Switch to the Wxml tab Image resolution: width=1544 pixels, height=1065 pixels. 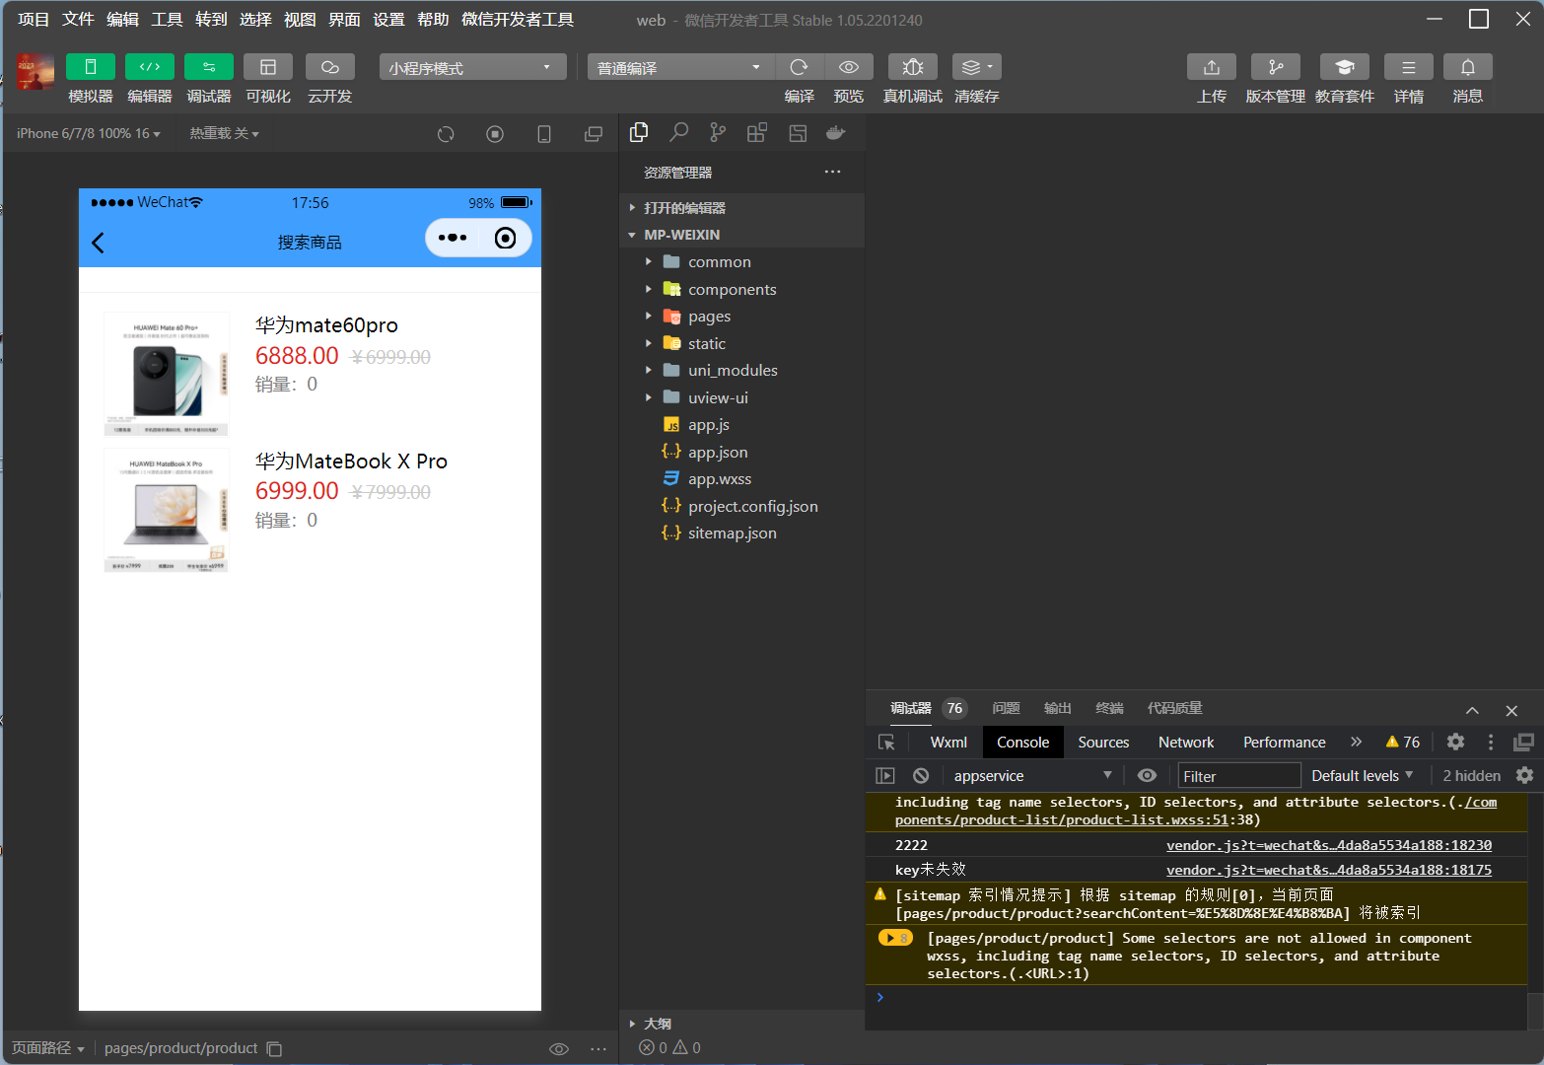click(x=948, y=743)
